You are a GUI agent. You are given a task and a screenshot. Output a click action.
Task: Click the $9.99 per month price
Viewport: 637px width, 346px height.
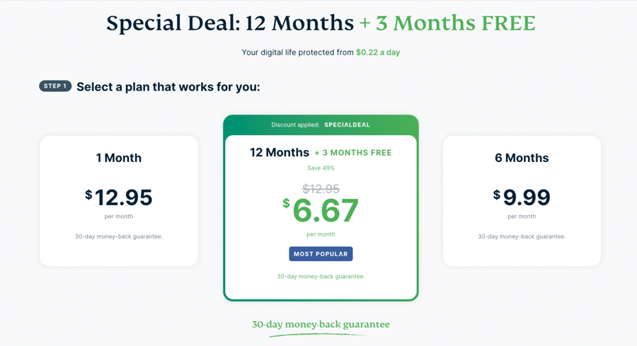522,197
